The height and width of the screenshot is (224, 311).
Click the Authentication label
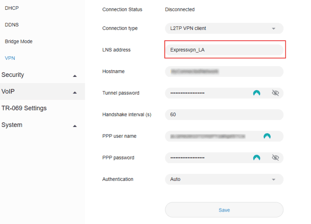[118, 179]
